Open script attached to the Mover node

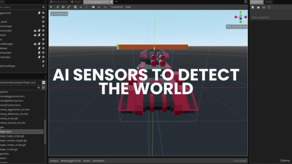[39, 48]
